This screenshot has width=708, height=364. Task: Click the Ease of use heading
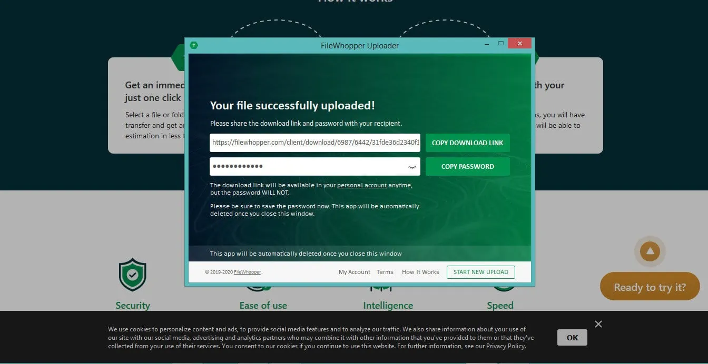click(263, 306)
